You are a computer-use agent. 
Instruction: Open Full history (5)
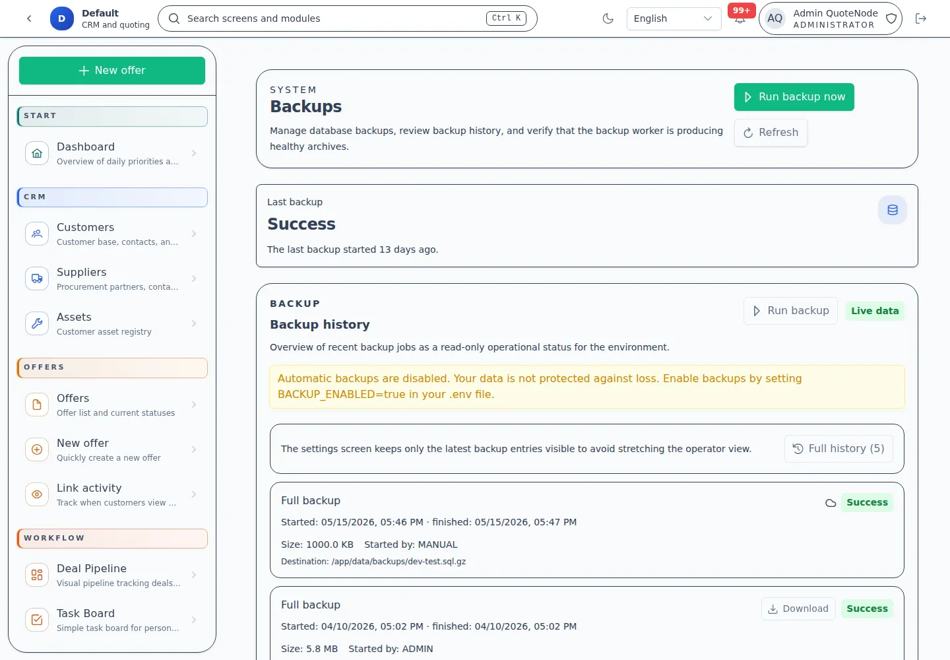click(x=839, y=449)
